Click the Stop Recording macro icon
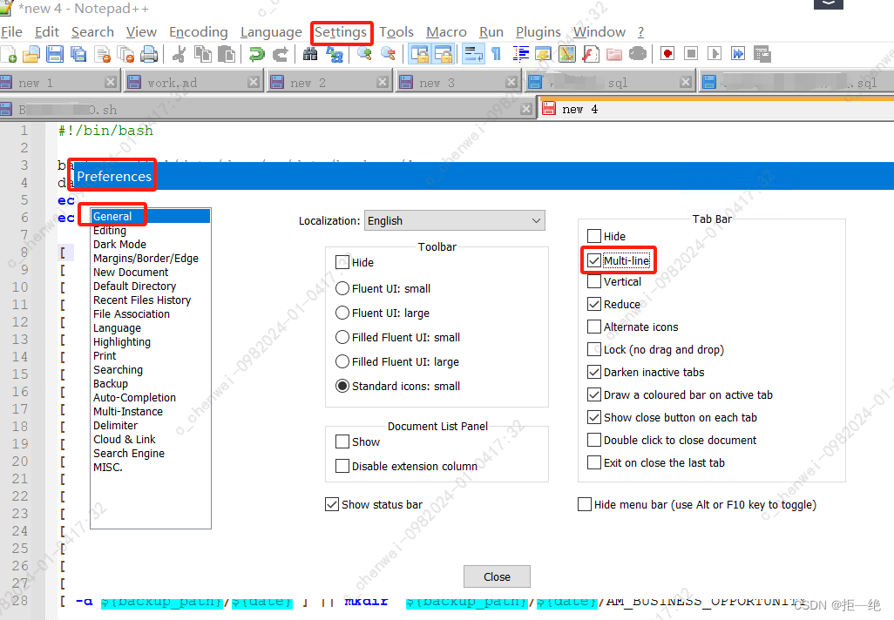Screen dimensions: 894x620 (x=691, y=54)
